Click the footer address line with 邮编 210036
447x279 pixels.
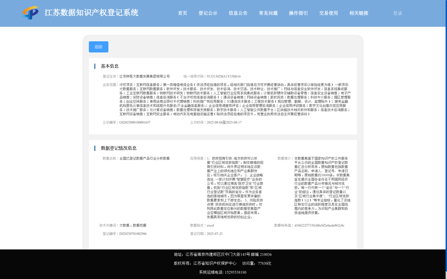click(x=223, y=254)
